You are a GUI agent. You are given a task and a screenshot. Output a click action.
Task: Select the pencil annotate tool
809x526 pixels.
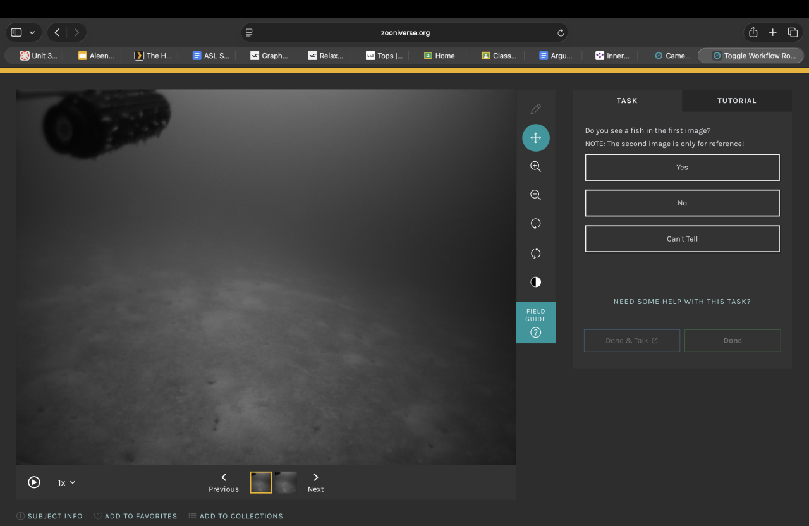535,109
